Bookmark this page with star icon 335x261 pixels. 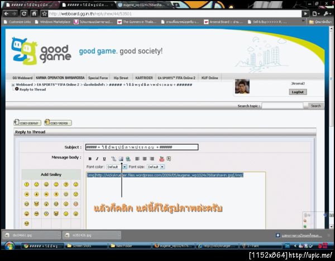[x=44, y=14]
